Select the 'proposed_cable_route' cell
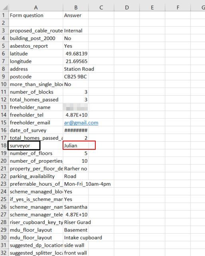Viewport: 205px width, 256px height. 36,31
